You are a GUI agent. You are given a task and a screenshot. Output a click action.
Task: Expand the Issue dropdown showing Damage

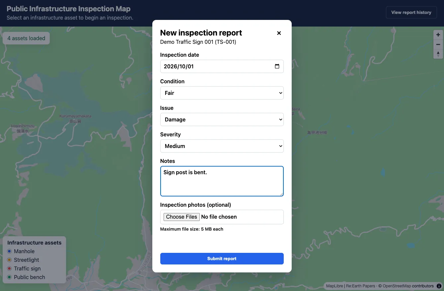pos(222,119)
